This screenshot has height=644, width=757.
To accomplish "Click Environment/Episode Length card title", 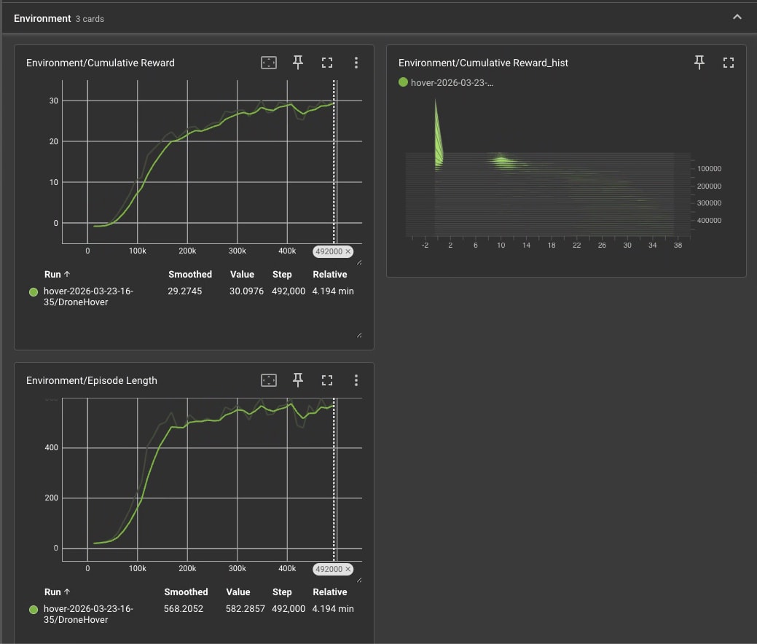I will pyautogui.click(x=92, y=380).
